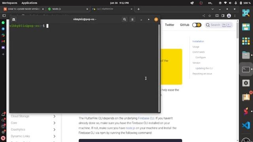253x142 pixels.
Task: Open the browser profile avatar
Action: [x=229, y=16]
